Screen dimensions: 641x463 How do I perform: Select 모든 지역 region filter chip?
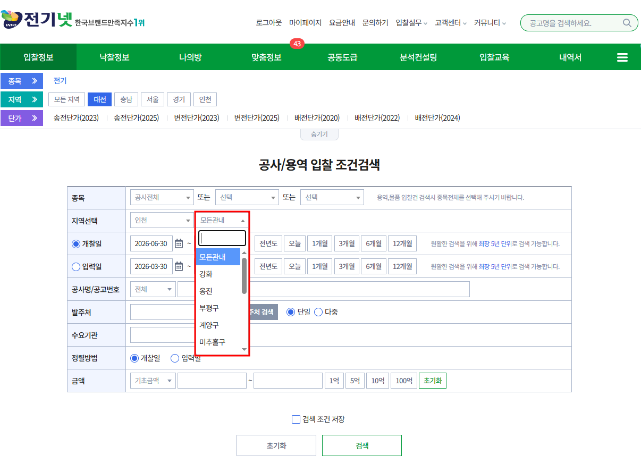pyautogui.click(x=67, y=99)
